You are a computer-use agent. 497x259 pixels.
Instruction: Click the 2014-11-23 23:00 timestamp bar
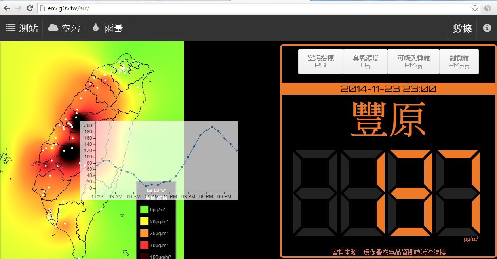click(388, 89)
